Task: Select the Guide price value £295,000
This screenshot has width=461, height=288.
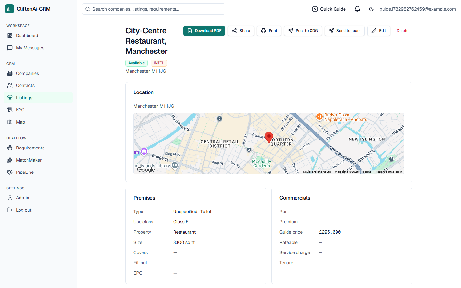Action: tap(330, 232)
